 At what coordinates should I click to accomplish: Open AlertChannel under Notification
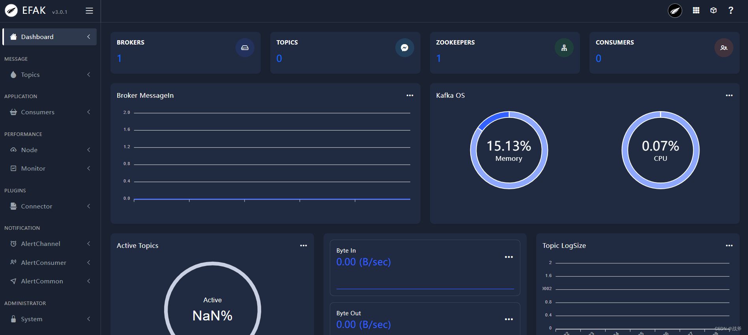pos(50,244)
